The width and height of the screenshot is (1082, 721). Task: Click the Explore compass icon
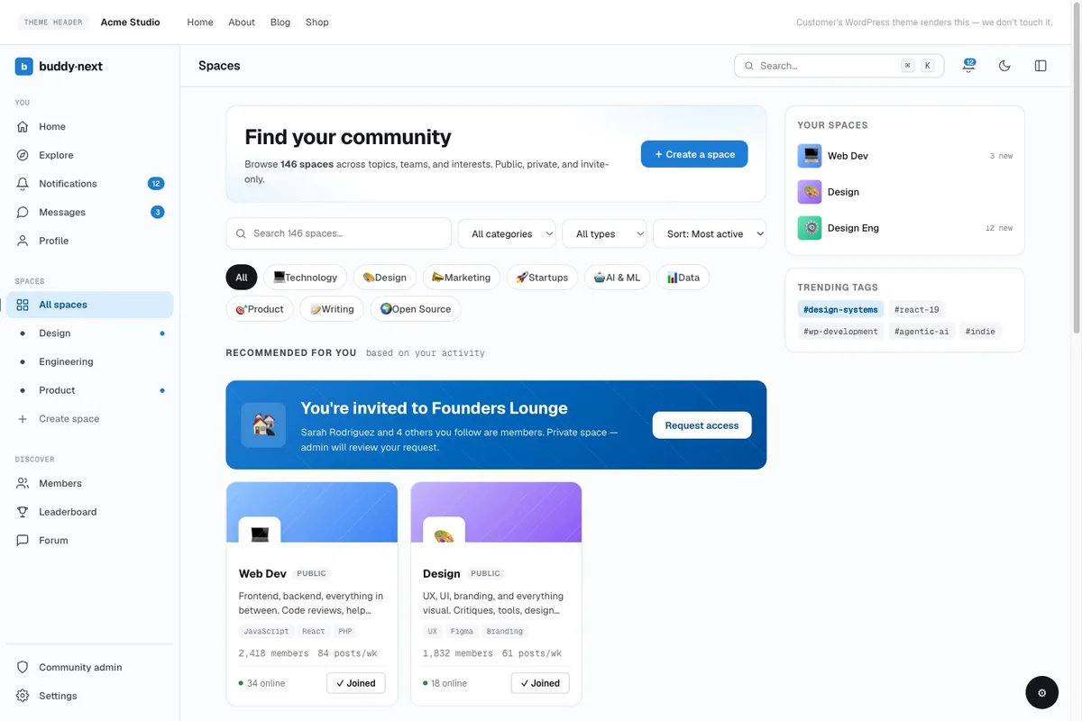click(x=23, y=155)
